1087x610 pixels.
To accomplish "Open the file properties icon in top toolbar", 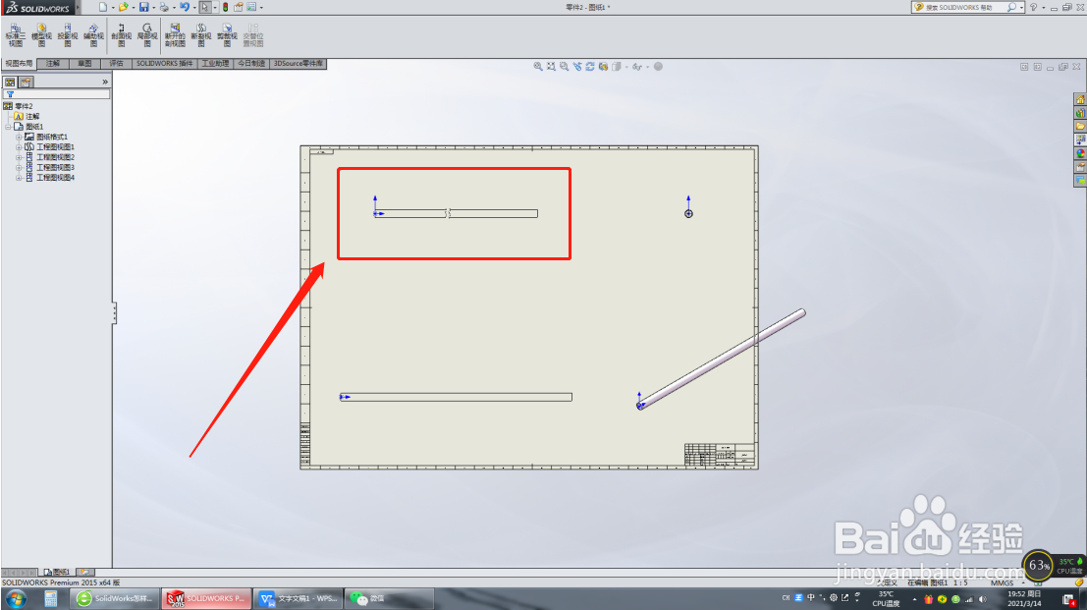I will (239, 7).
